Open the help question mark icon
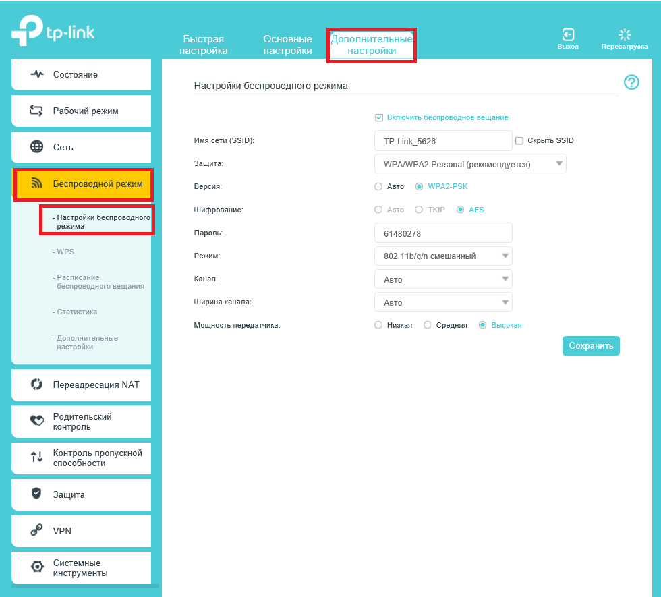The image size is (661, 597). (631, 82)
